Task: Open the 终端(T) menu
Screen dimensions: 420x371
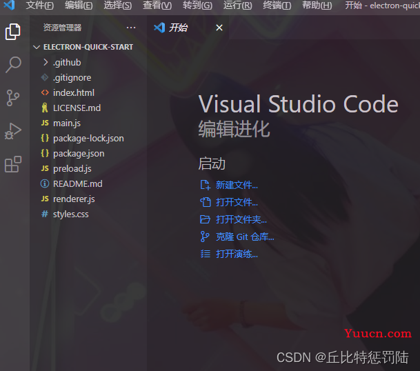Action: pyautogui.click(x=277, y=5)
